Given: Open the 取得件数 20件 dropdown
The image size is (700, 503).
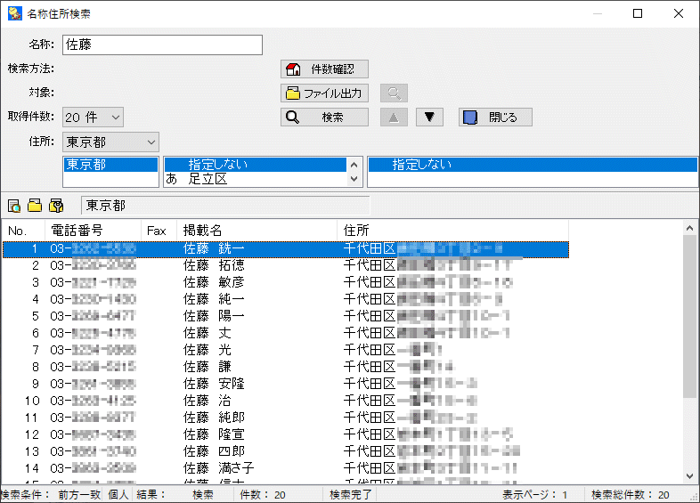Looking at the screenshot, I should pos(93,118).
